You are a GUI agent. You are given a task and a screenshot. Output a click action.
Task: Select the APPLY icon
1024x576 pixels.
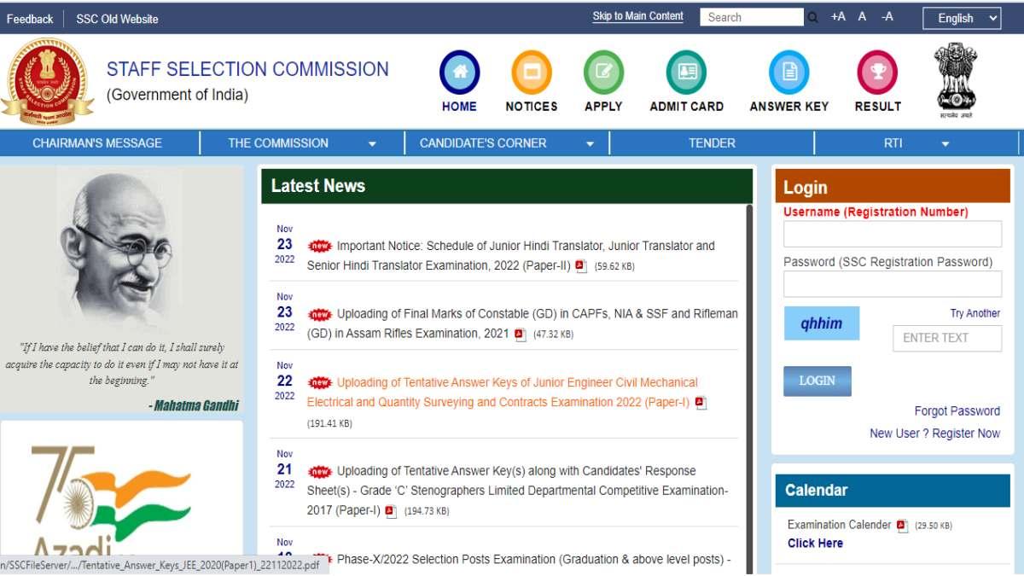(x=603, y=73)
